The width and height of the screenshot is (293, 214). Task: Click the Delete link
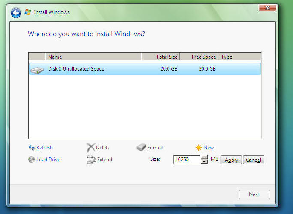tap(103, 148)
